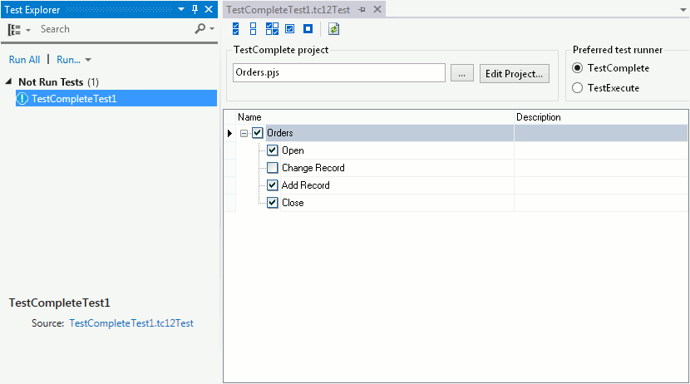Click the Check All toolbar icon
The height and width of the screenshot is (384, 690).
coord(236,29)
